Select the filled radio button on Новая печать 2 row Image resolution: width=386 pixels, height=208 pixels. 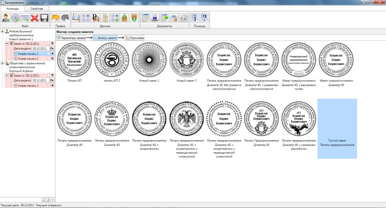pos(52,58)
